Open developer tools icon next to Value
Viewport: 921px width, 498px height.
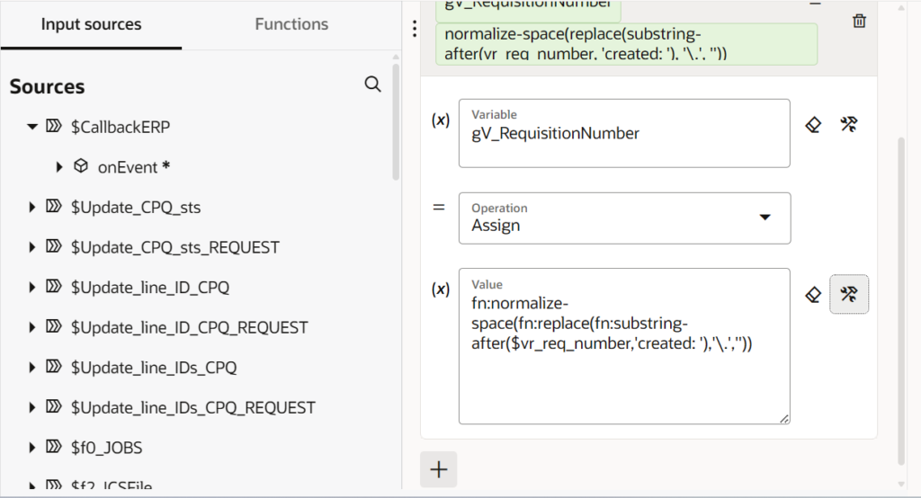tap(848, 294)
